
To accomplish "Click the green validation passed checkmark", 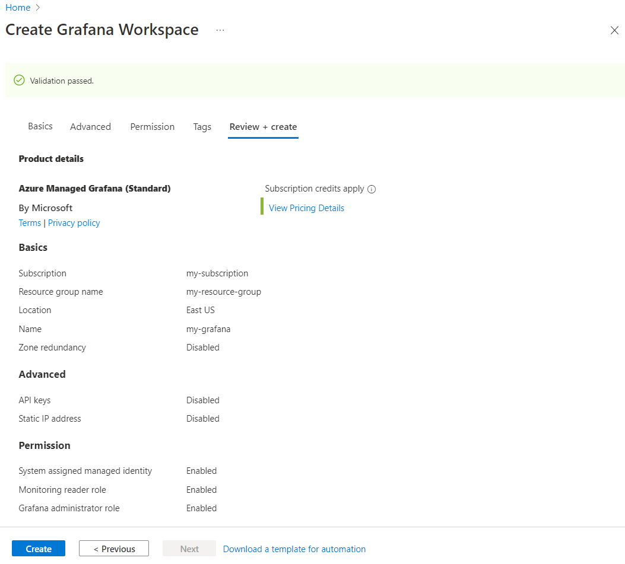I will click(x=19, y=81).
